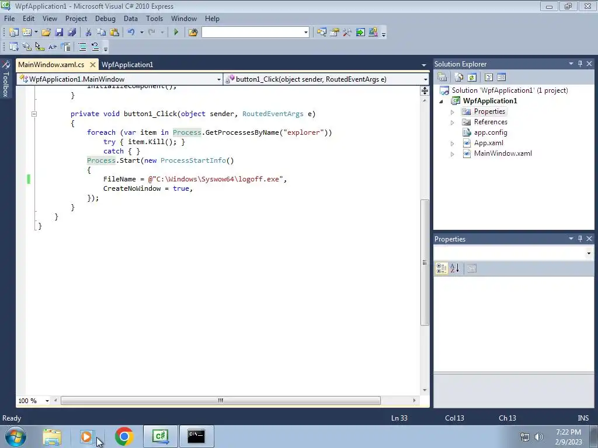Toggle Alphabetical sort in Properties panel

455,268
